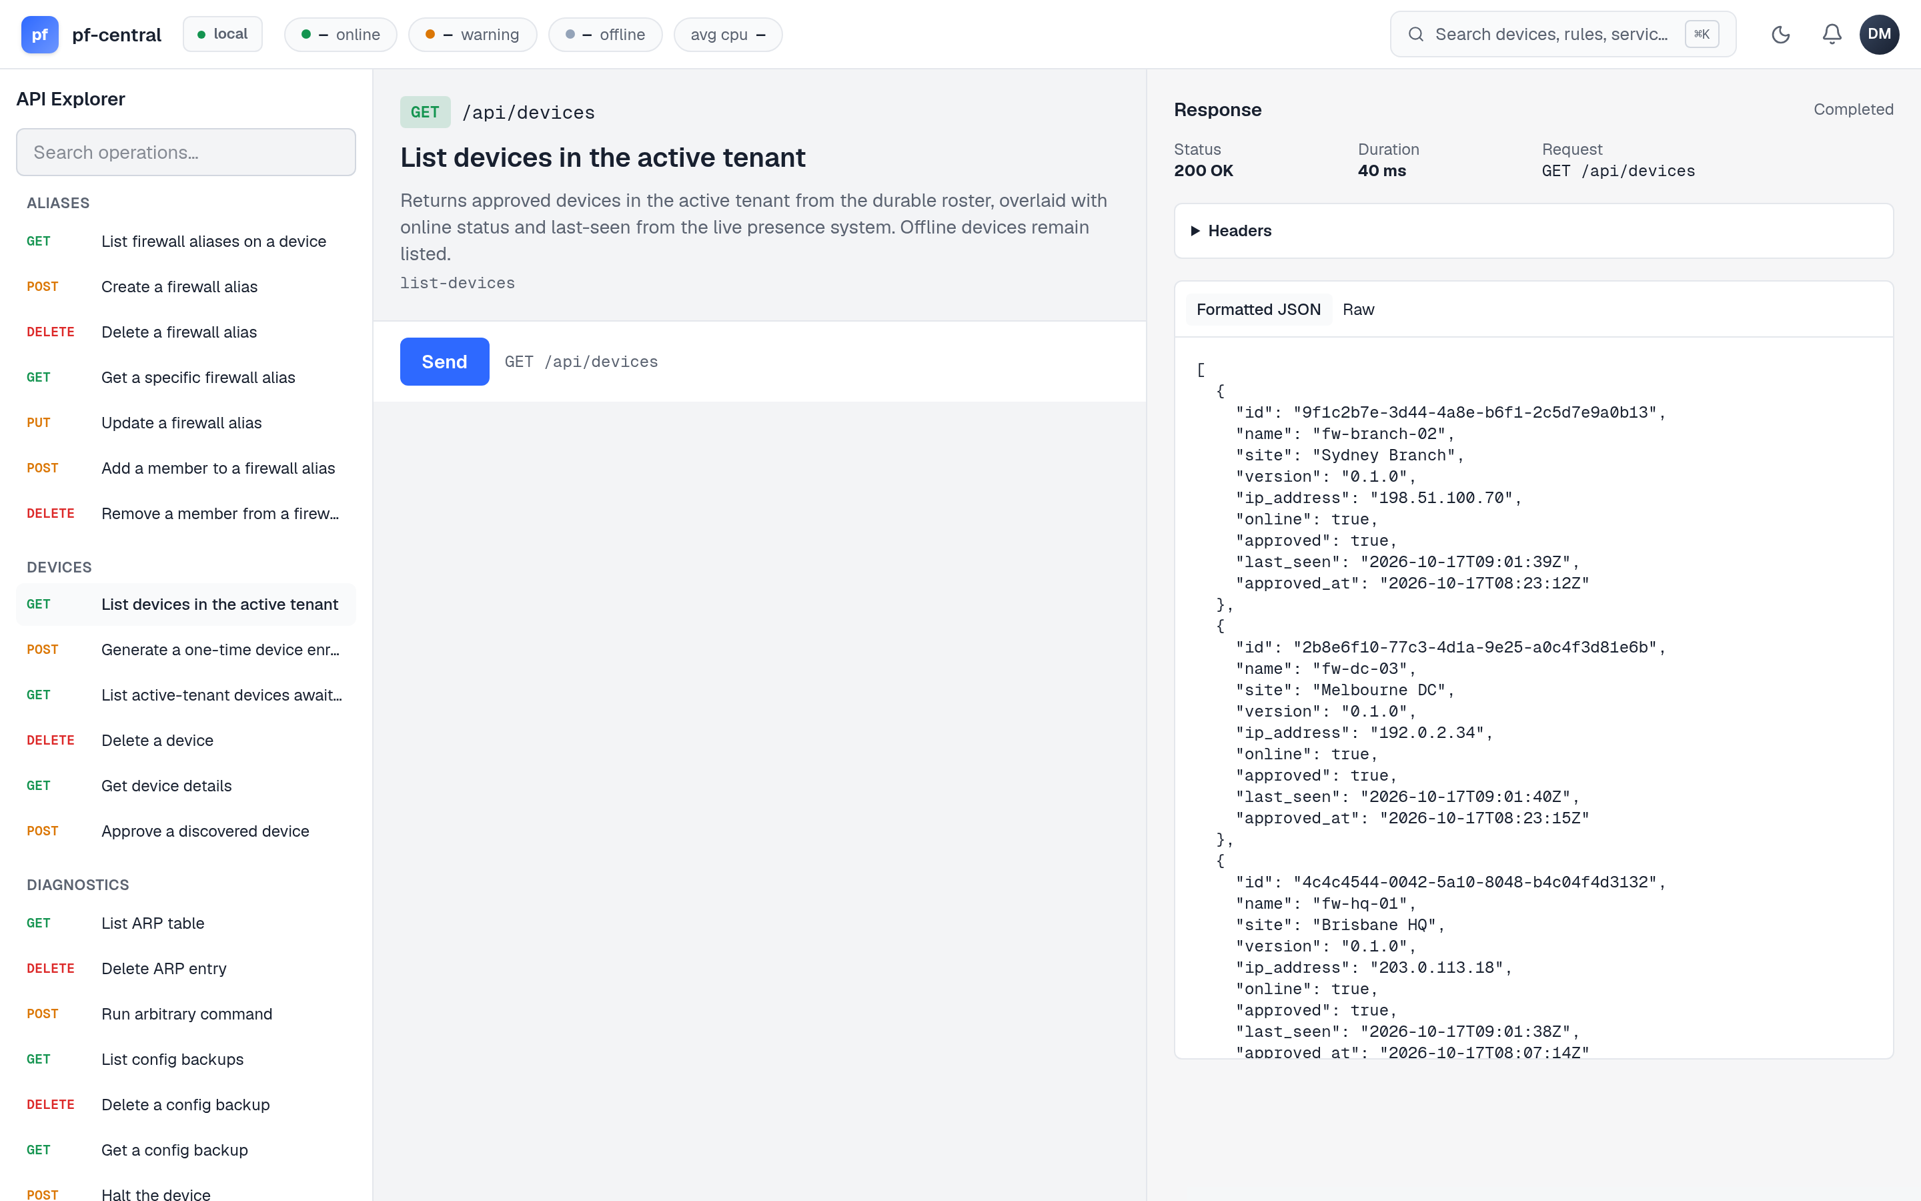Screen dimensions: 1921x1201
Task: Switch to the Raw tab
Action: click(1358, 310)
